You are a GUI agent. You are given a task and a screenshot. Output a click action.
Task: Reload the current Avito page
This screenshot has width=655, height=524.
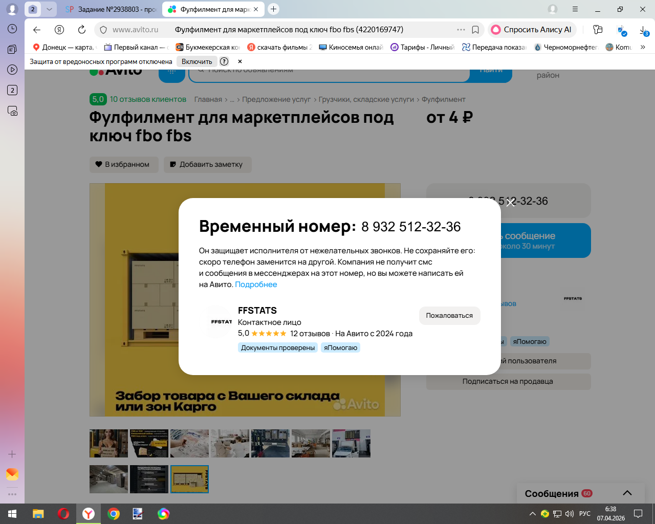coord(82,30)
